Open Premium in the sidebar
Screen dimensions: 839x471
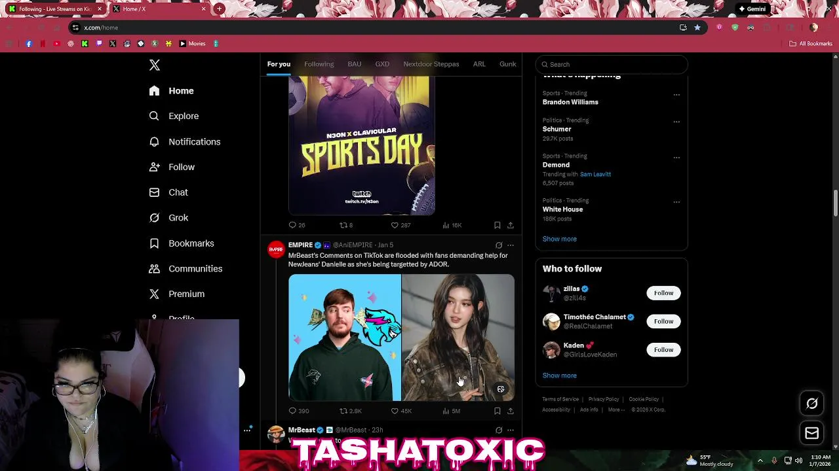[x=177, y=294]
